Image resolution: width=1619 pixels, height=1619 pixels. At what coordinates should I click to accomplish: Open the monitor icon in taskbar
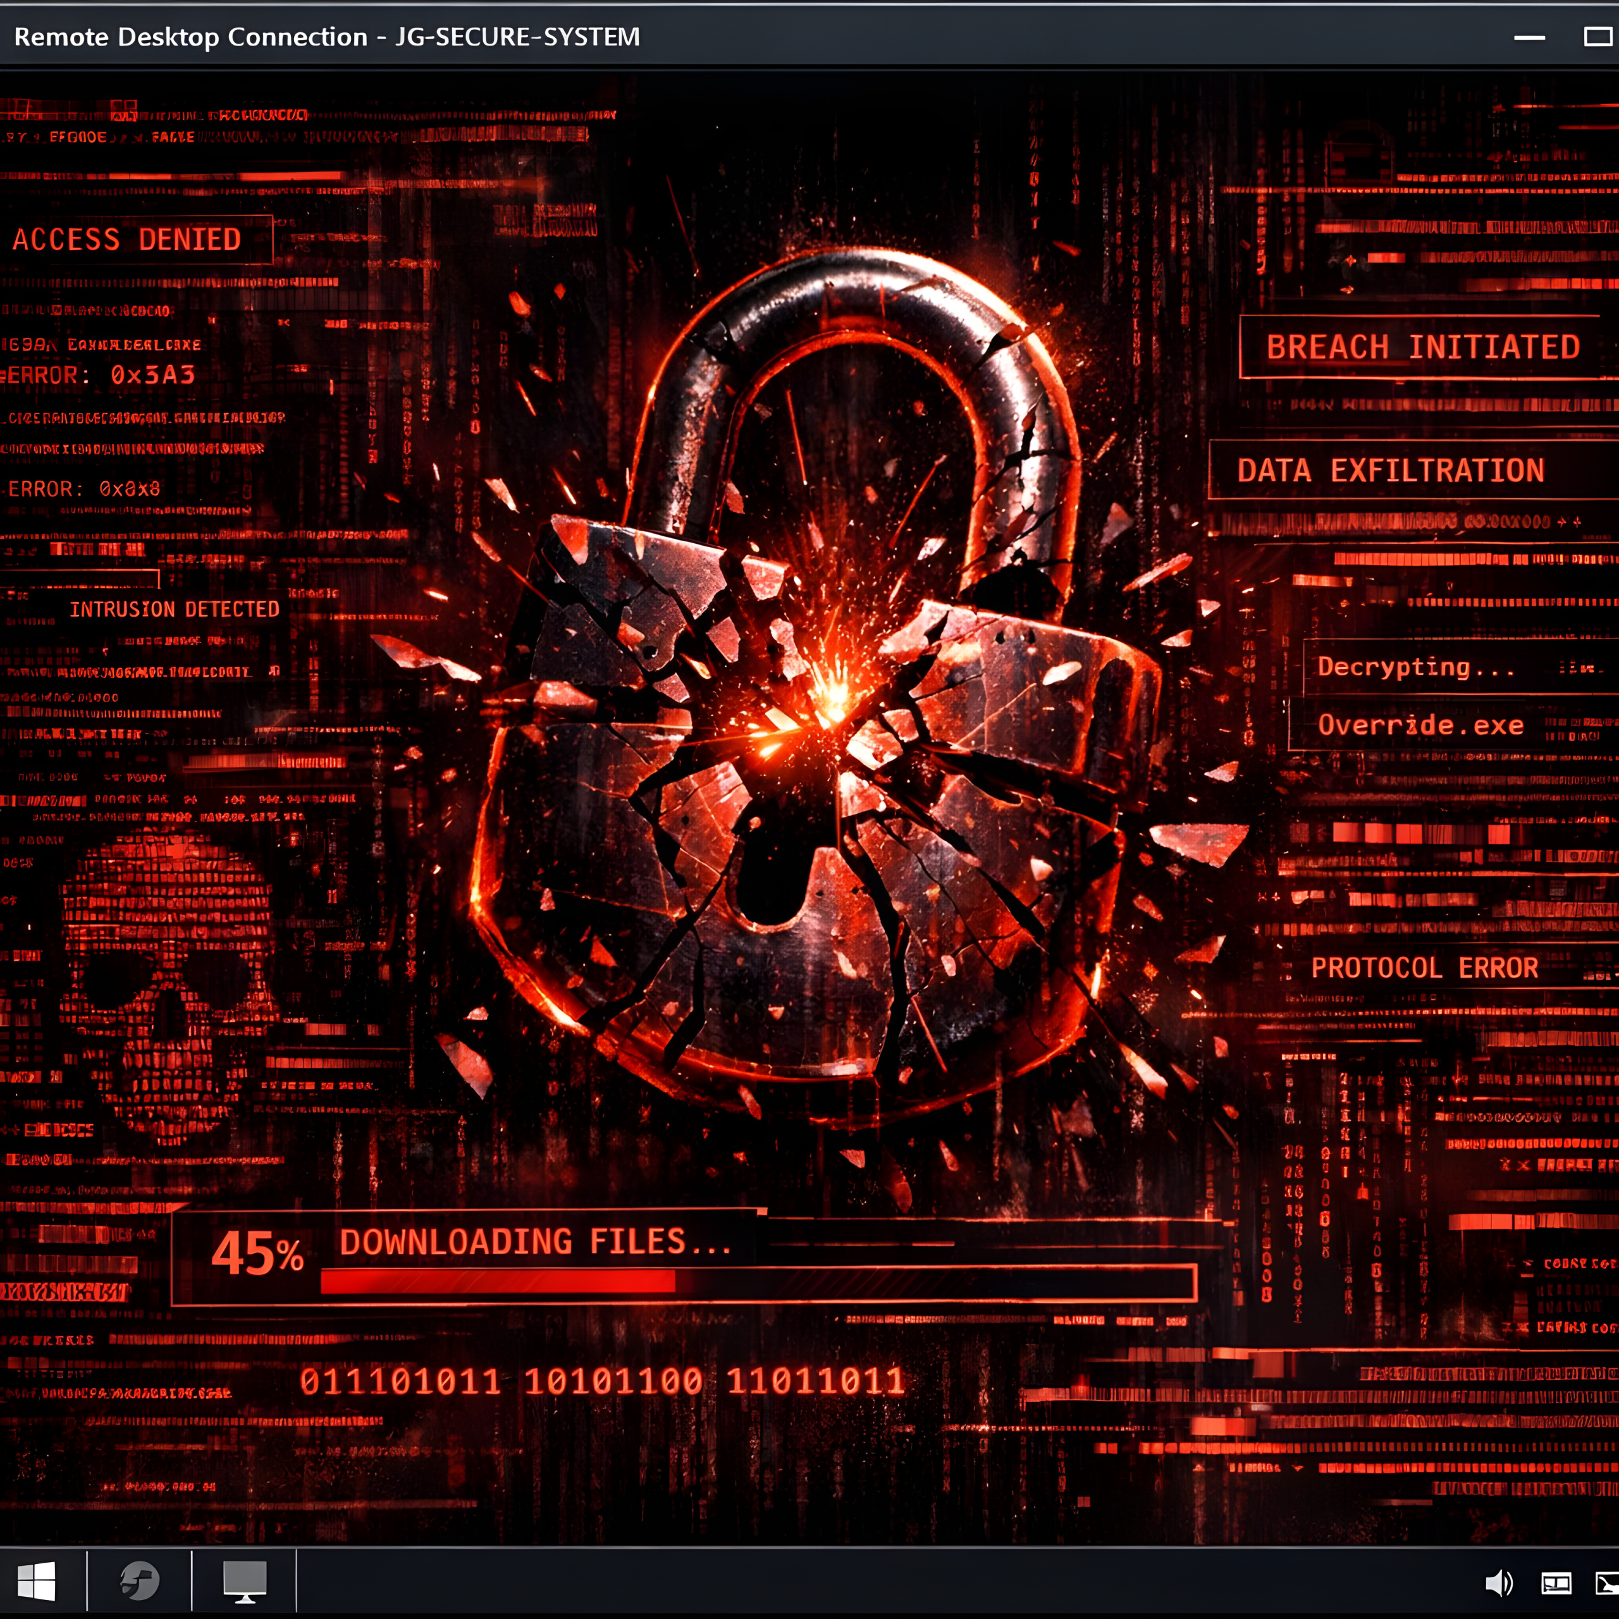click(x=245, y=1581)
